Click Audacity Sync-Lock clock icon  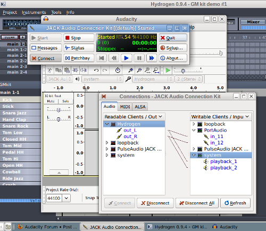[x=118, y=71]
